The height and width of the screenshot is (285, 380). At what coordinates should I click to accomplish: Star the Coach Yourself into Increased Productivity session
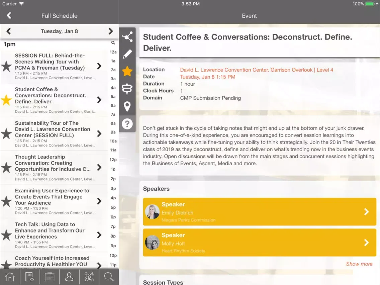[x=6, y=265]
